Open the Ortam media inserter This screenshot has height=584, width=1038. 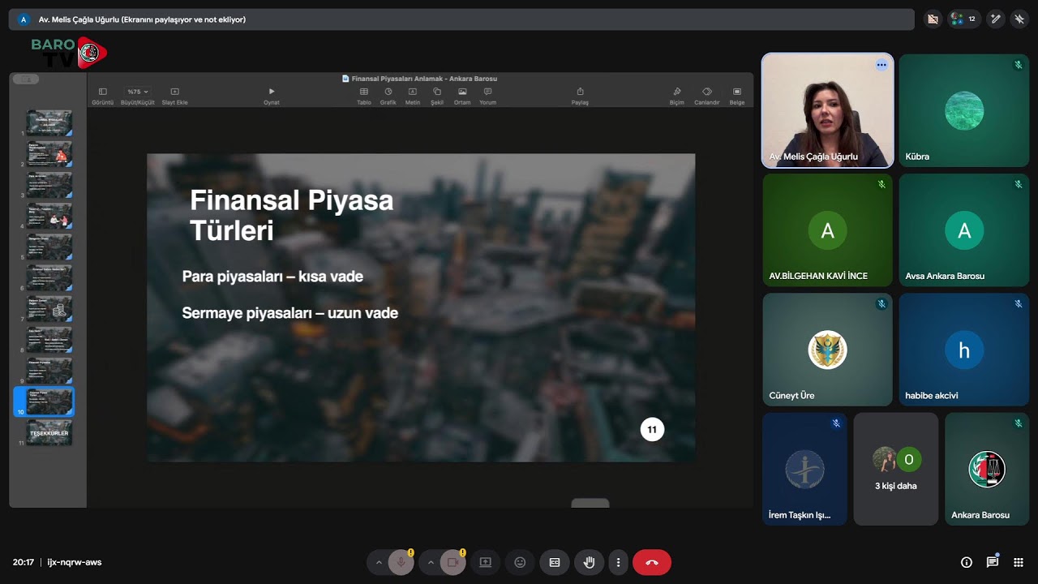[462, 96]
